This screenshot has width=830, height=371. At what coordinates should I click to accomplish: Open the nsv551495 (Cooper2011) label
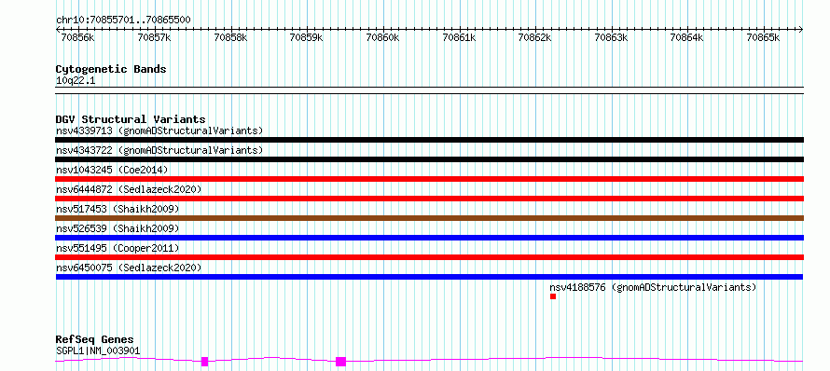(118, 248)
